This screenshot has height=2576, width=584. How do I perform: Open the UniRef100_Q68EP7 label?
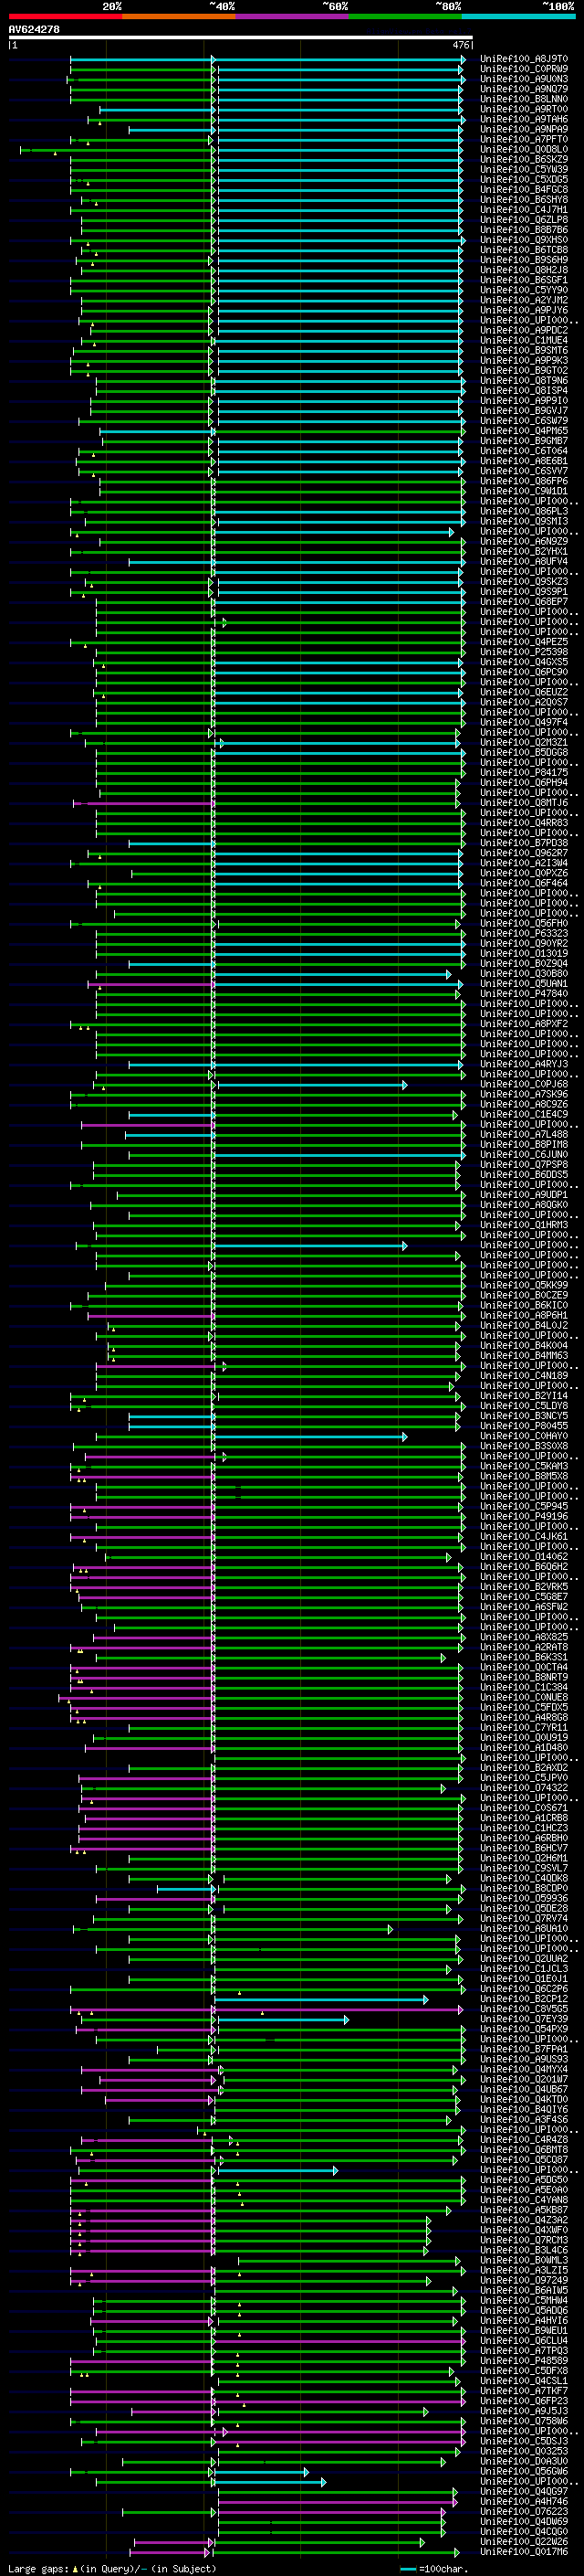tap(524, 601)
